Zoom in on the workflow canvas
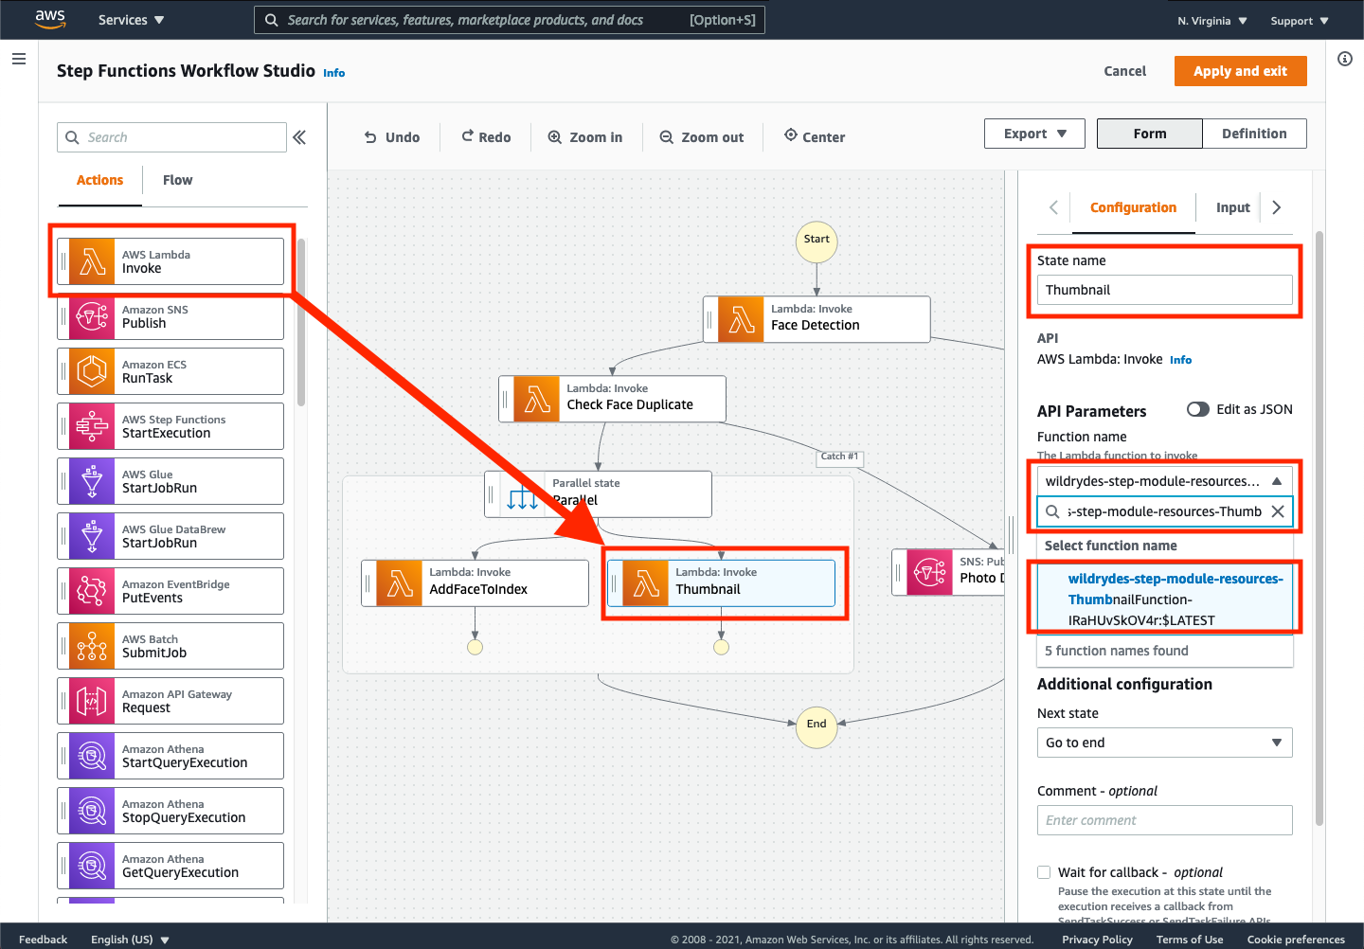This screenshot has height=949, width=1364. tap(585, 137)
